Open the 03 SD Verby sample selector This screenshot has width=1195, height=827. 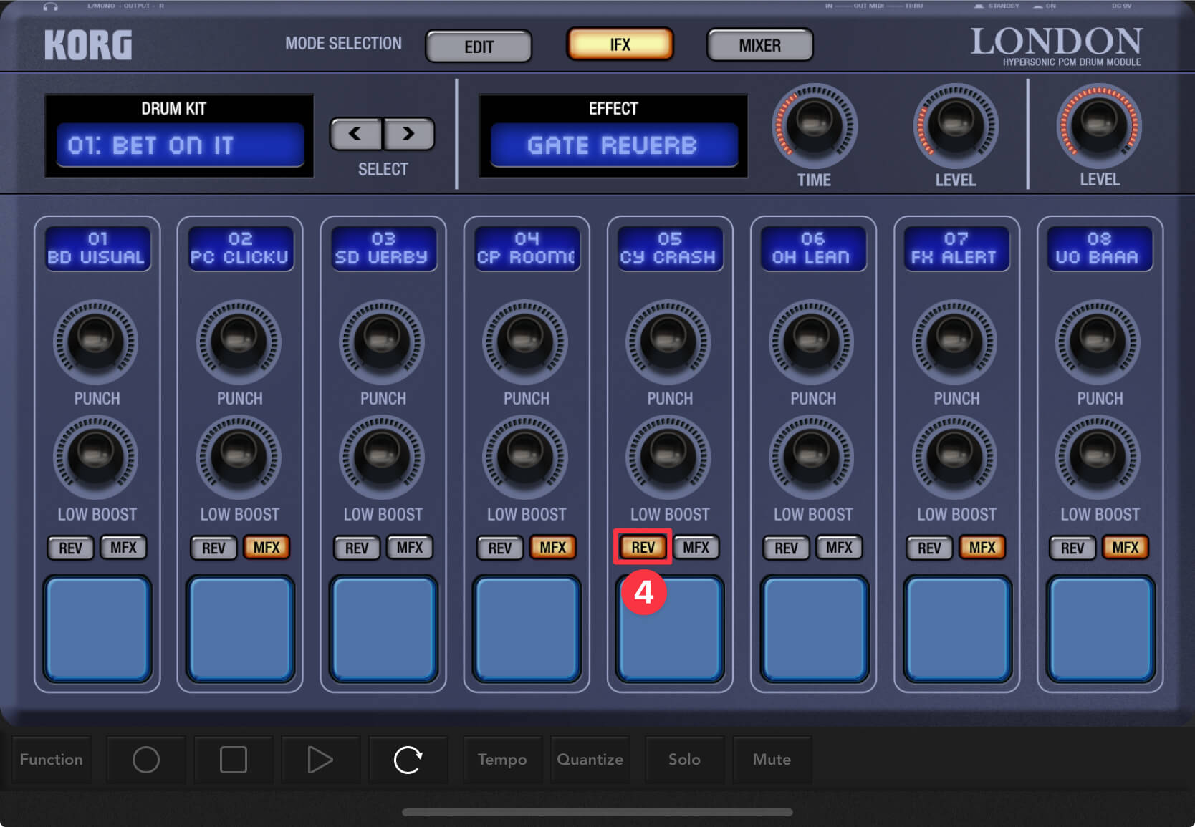[x=383, y=248]
